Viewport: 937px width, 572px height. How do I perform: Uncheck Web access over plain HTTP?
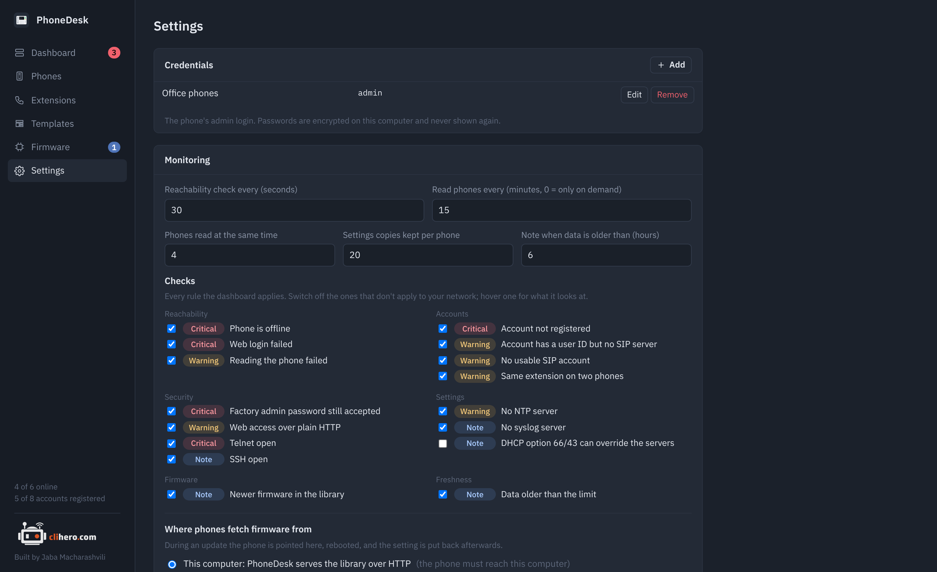pyautogui.click(x=171, y=427)
